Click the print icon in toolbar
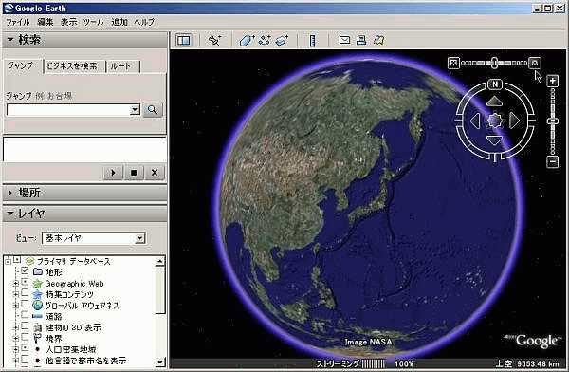The height and width of the screenshot is (372, 569). [x=361, y=40]
